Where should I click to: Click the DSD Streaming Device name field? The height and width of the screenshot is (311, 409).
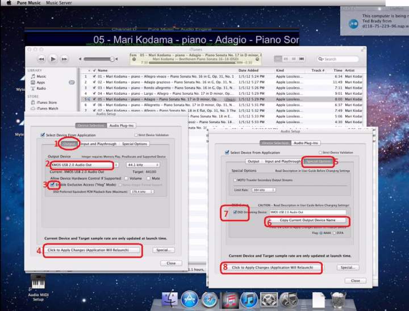308,212
